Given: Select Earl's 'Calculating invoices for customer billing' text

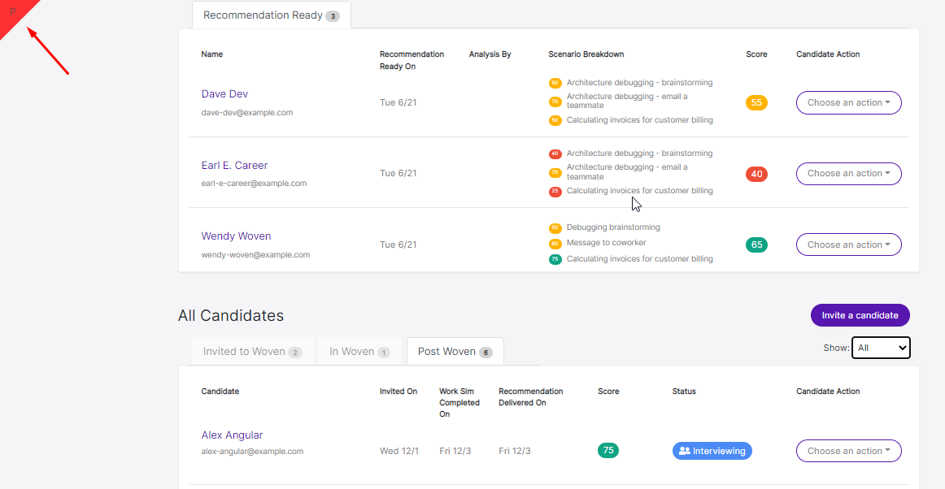Looking at the screenshot, I should click(639, 191).
